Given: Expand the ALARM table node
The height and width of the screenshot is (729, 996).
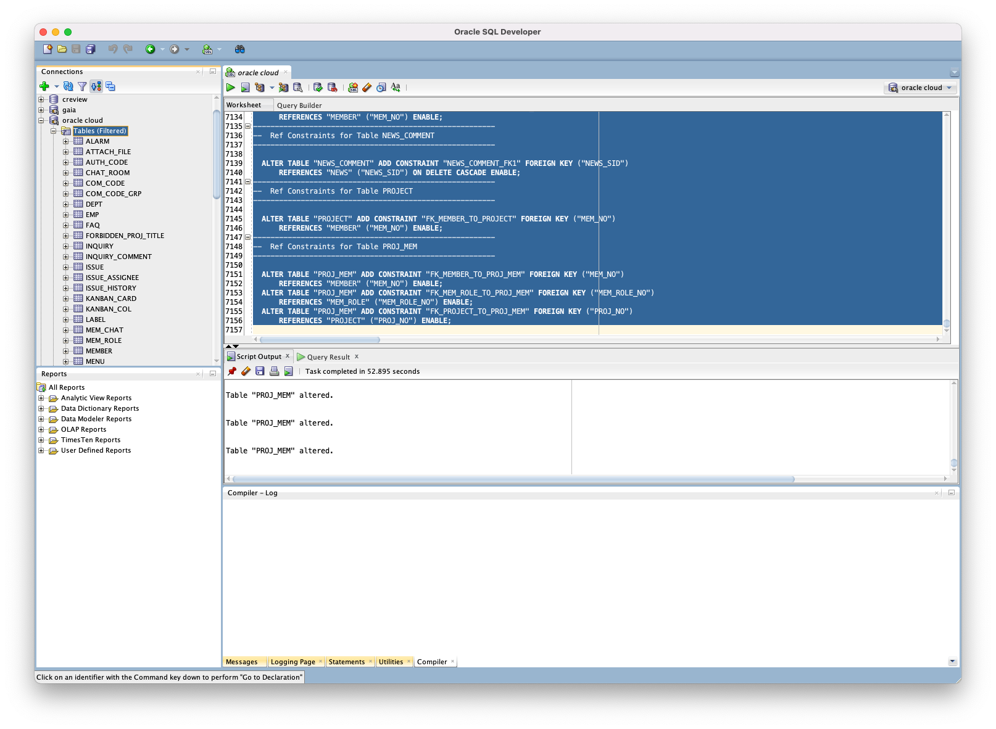Looking at the screenshot, I should [66, 141].
